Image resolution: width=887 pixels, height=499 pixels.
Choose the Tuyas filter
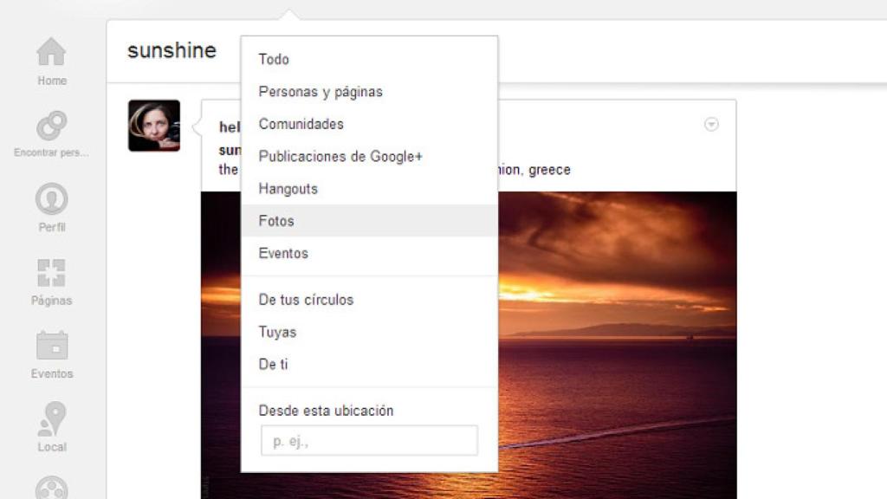tap(278, 332)
